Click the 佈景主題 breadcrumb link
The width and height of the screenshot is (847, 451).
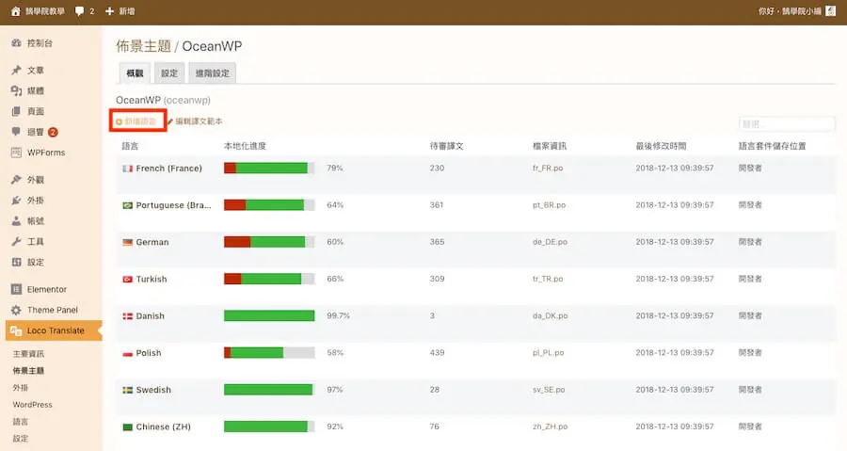(x=143, y=46)
